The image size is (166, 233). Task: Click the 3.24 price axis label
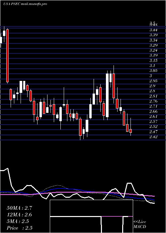click(x=153, y=50)
